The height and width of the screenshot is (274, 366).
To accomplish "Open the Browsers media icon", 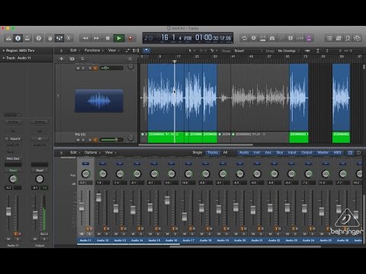I will [x=357, y=38].
